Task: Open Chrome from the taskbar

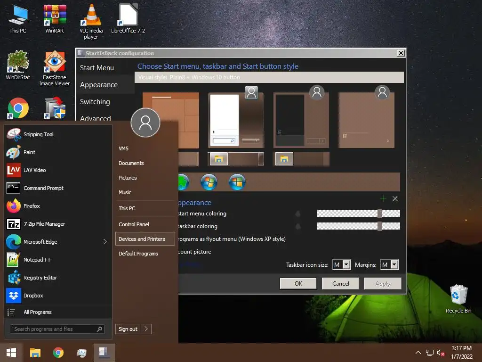Action: point(58,353)
